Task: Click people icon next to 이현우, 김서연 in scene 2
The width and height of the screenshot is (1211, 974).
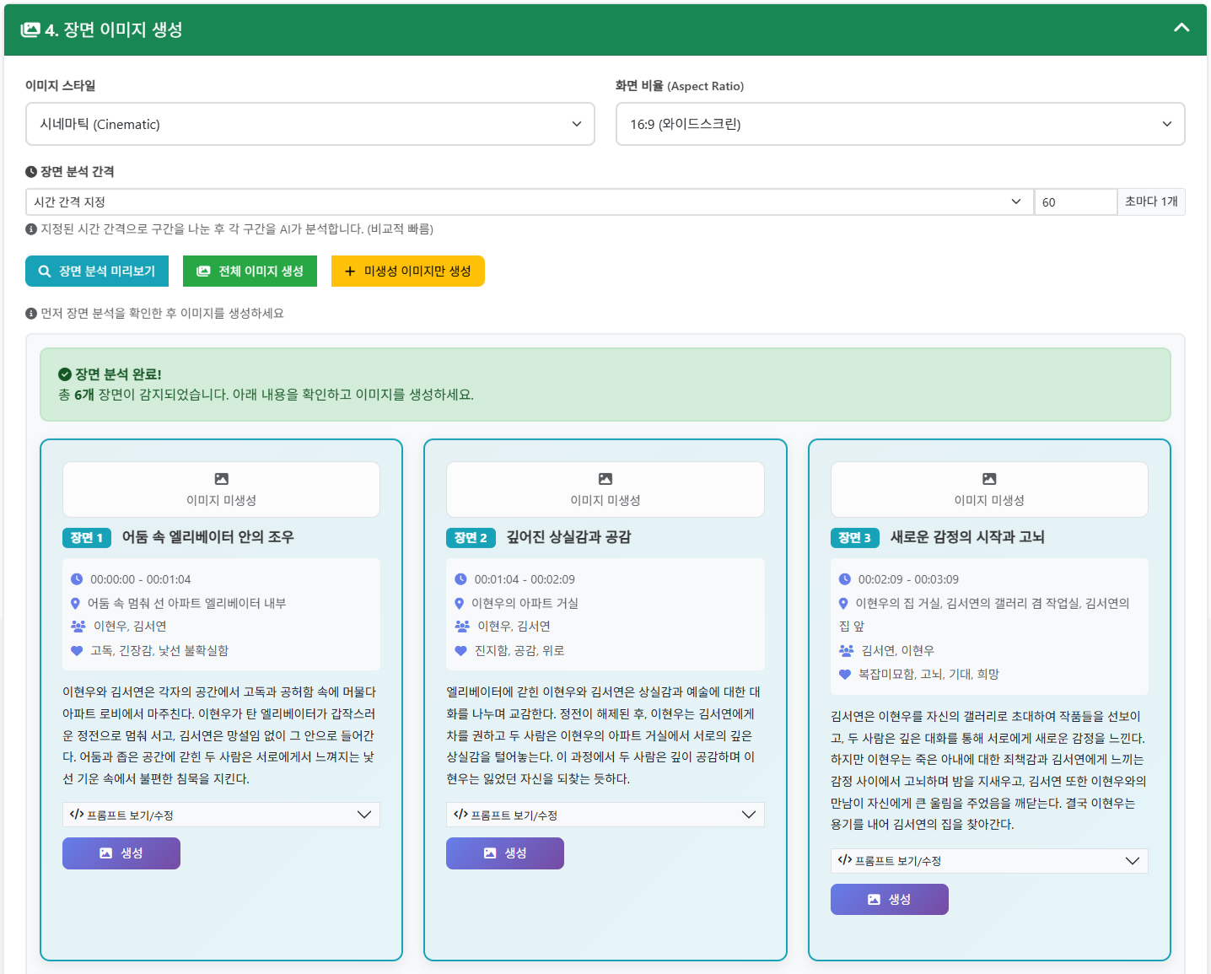Action: pyautogui.click(x=462, y=626)
